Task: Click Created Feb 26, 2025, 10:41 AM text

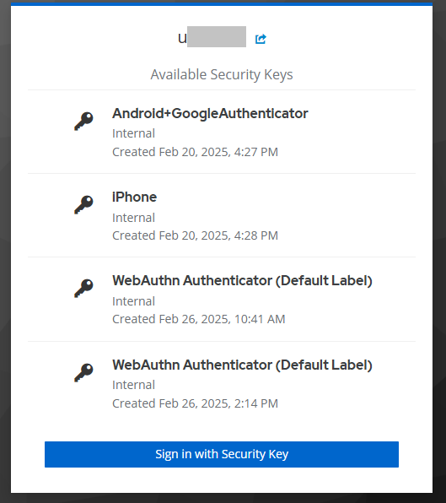Action: click(199, 319)
